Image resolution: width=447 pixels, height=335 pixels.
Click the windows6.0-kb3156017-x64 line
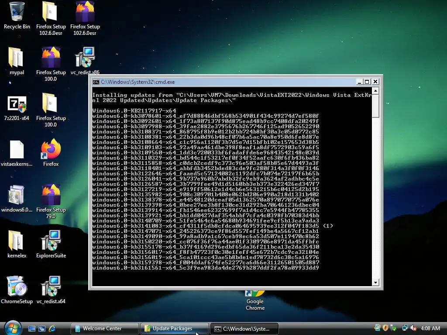(x=205, y=252)
